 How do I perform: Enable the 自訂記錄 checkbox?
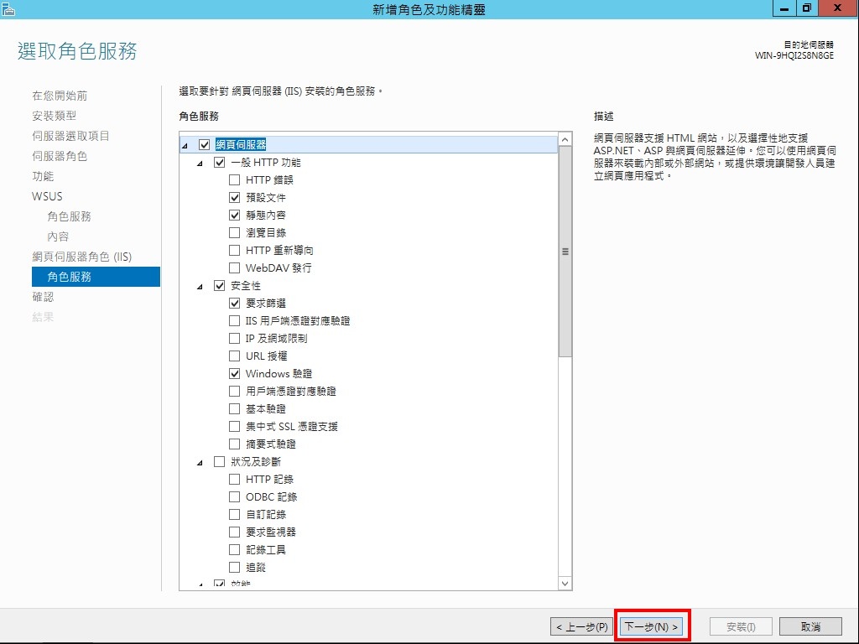[x=234, y=514]
